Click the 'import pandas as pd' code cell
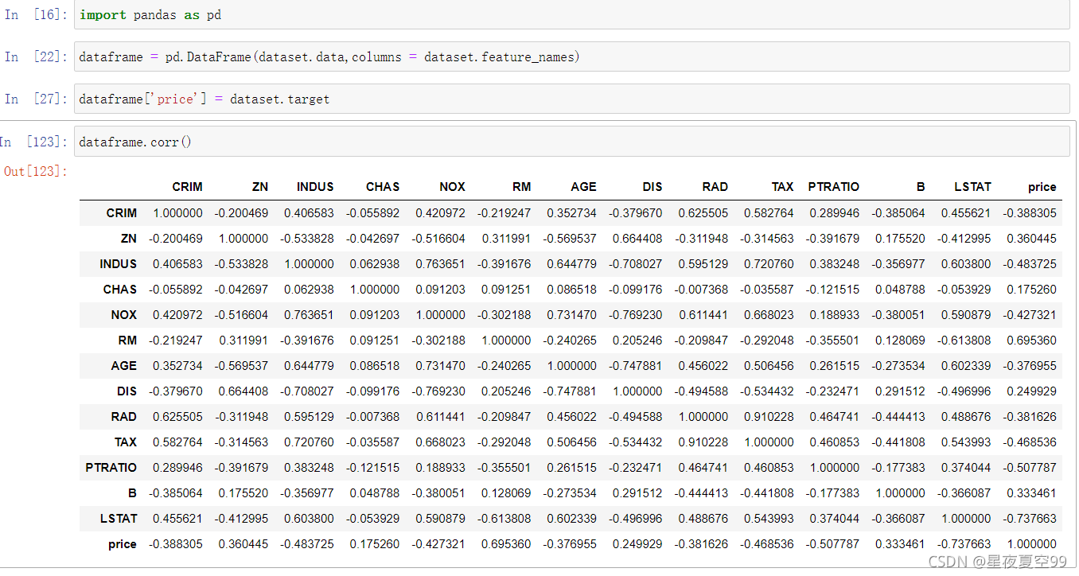 click(x=571, y=15)
